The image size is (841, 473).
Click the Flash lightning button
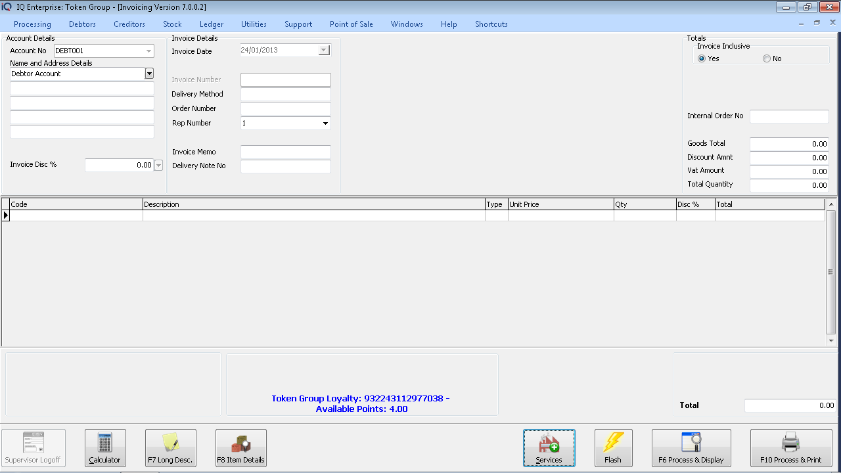[613, 448]
